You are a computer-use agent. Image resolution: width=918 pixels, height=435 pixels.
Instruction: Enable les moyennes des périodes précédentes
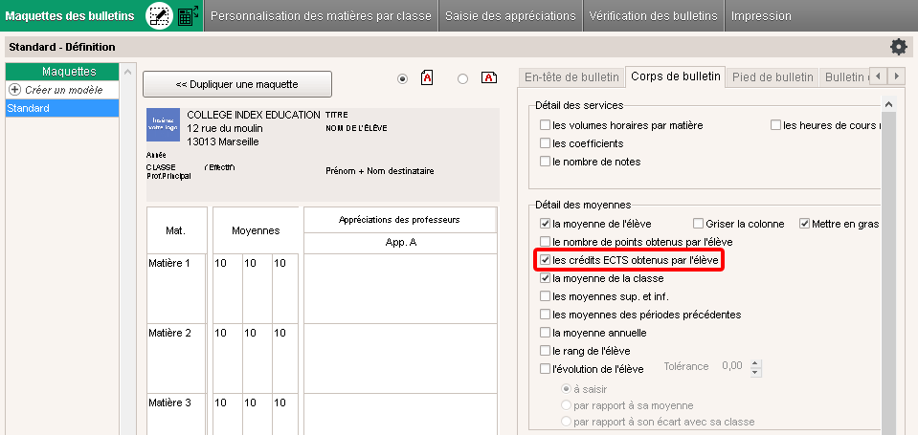tap(545, 315)
